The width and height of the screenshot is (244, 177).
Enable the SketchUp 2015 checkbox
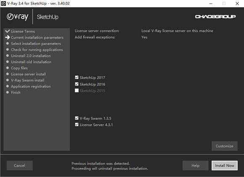click(x=77, y=90)
